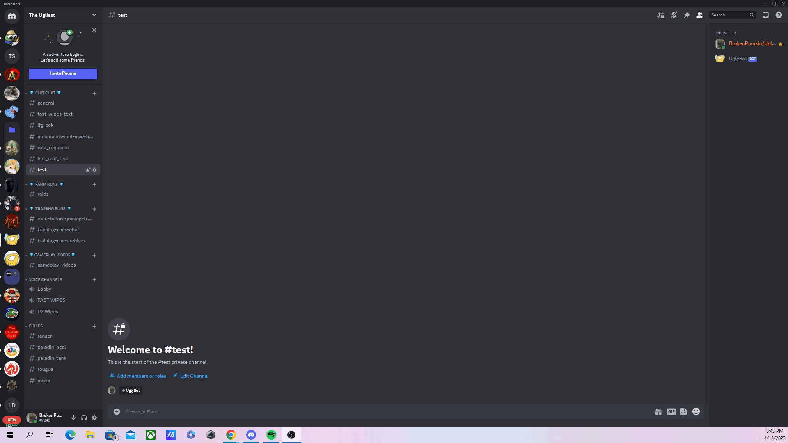Toggle the server notification settings bell

coord(674,15)
